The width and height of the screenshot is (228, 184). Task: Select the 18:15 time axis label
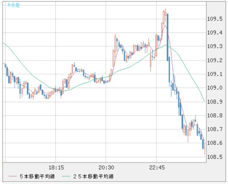(x=56, y=167)
